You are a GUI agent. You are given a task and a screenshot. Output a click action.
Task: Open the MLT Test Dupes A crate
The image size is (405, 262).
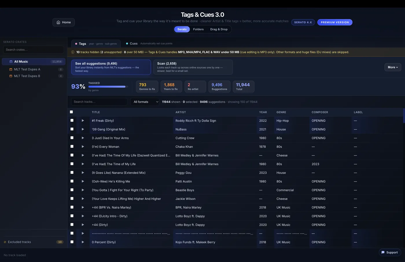pyautogui.click(x=34, y=69)
